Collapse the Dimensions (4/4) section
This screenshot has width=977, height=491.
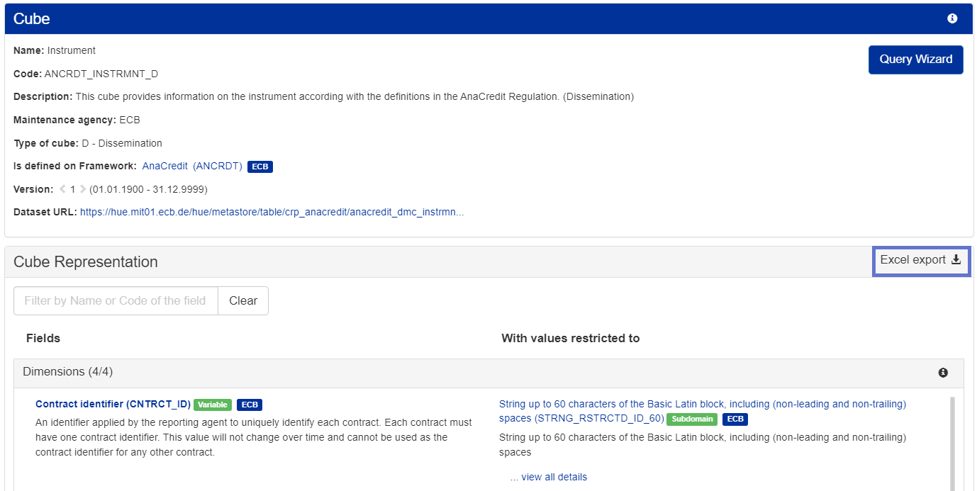tap(67, 372)
